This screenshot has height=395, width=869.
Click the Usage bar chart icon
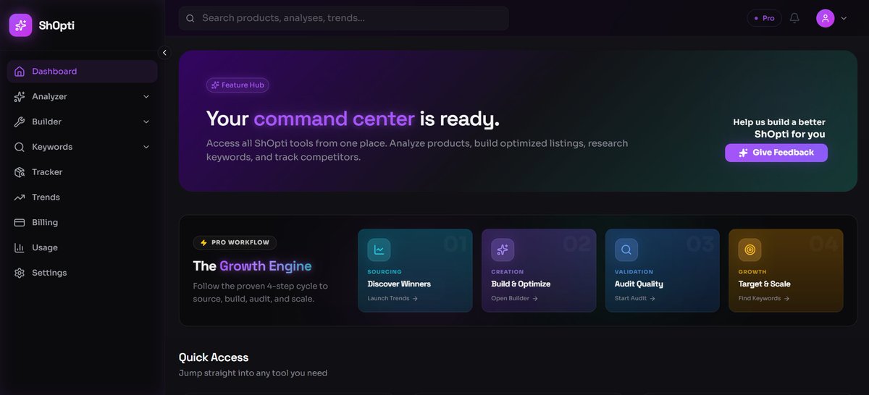click(19, 247)
